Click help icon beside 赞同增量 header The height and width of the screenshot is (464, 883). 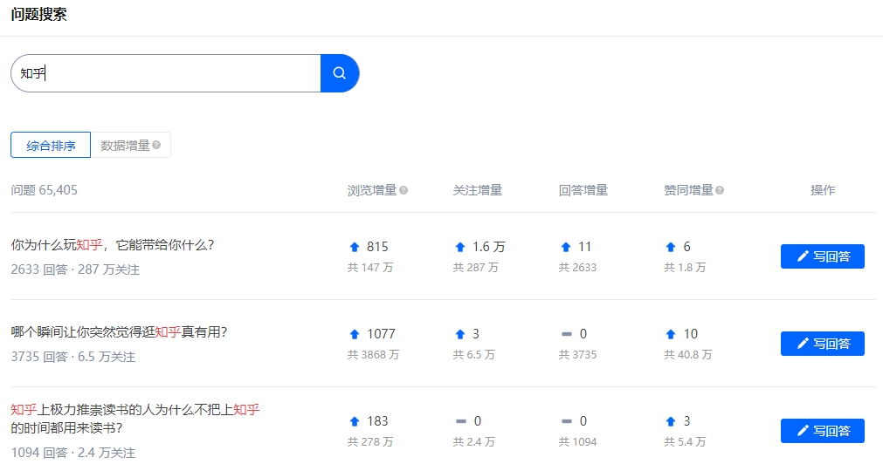(x=720, y=190)
